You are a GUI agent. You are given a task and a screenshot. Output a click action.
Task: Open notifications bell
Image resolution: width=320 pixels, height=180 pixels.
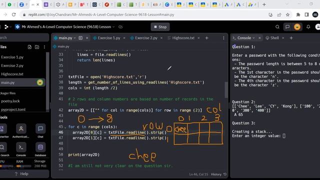(x=308, y=27)
